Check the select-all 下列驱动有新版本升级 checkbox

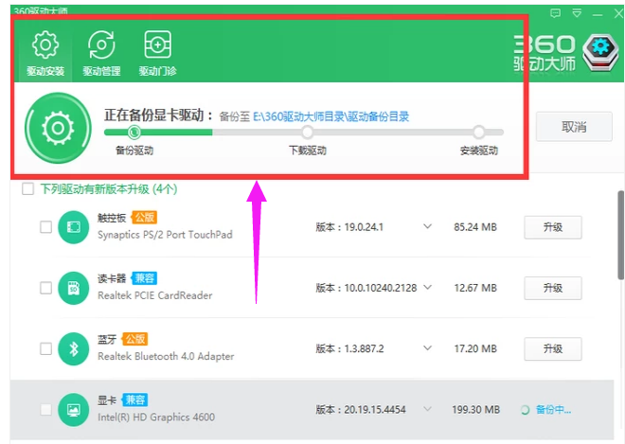[27, 188]
